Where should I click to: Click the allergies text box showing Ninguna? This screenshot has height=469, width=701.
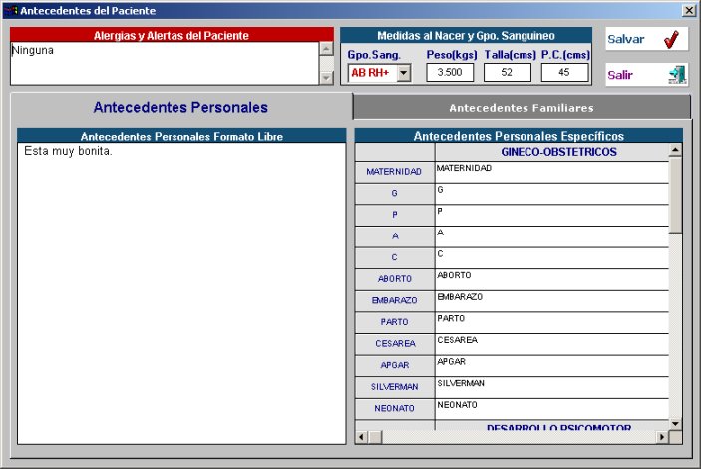pyautogui.click(x=165, y=63)
